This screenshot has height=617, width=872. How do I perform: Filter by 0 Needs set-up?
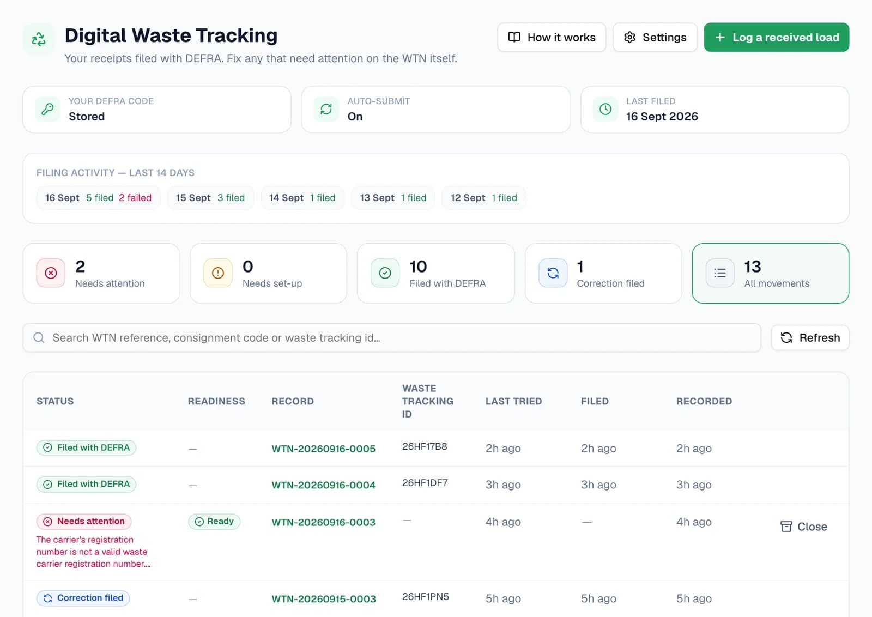(269, 273)
